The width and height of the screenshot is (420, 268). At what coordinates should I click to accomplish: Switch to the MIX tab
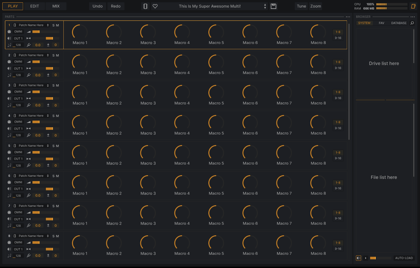tap(56, 6)
